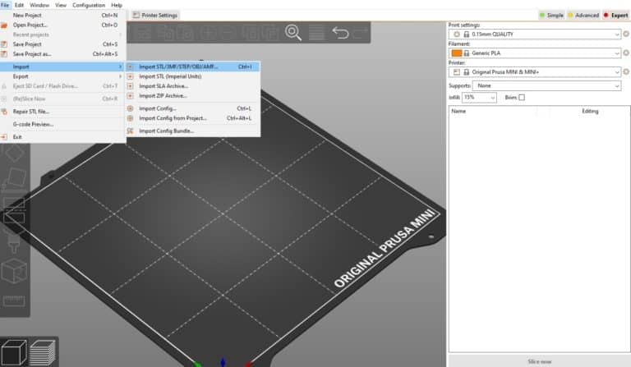
Task: Select the Seam painting cube tool
Action: point(14,271)
